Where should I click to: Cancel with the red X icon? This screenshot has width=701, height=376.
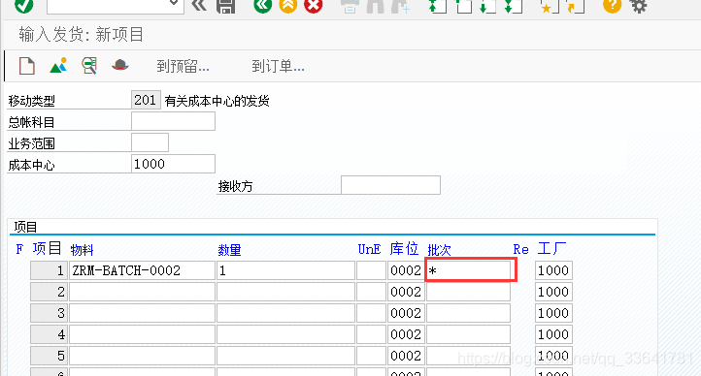point(313,6)
